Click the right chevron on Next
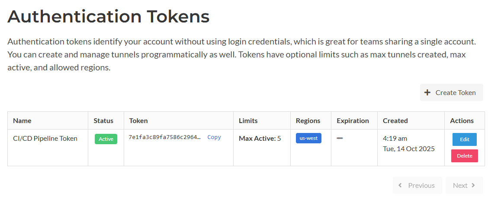Screen dimensions: 504x215 (473, 185)
